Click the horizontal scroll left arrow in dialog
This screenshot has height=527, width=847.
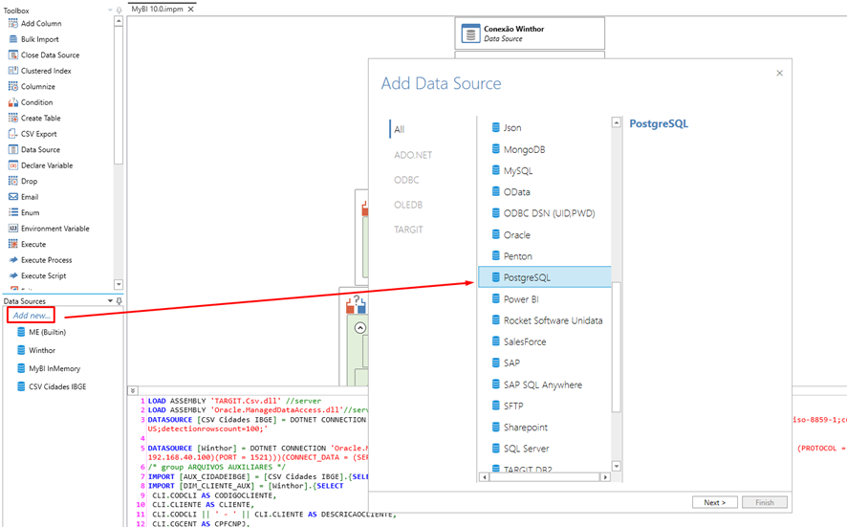coord(485,476)
